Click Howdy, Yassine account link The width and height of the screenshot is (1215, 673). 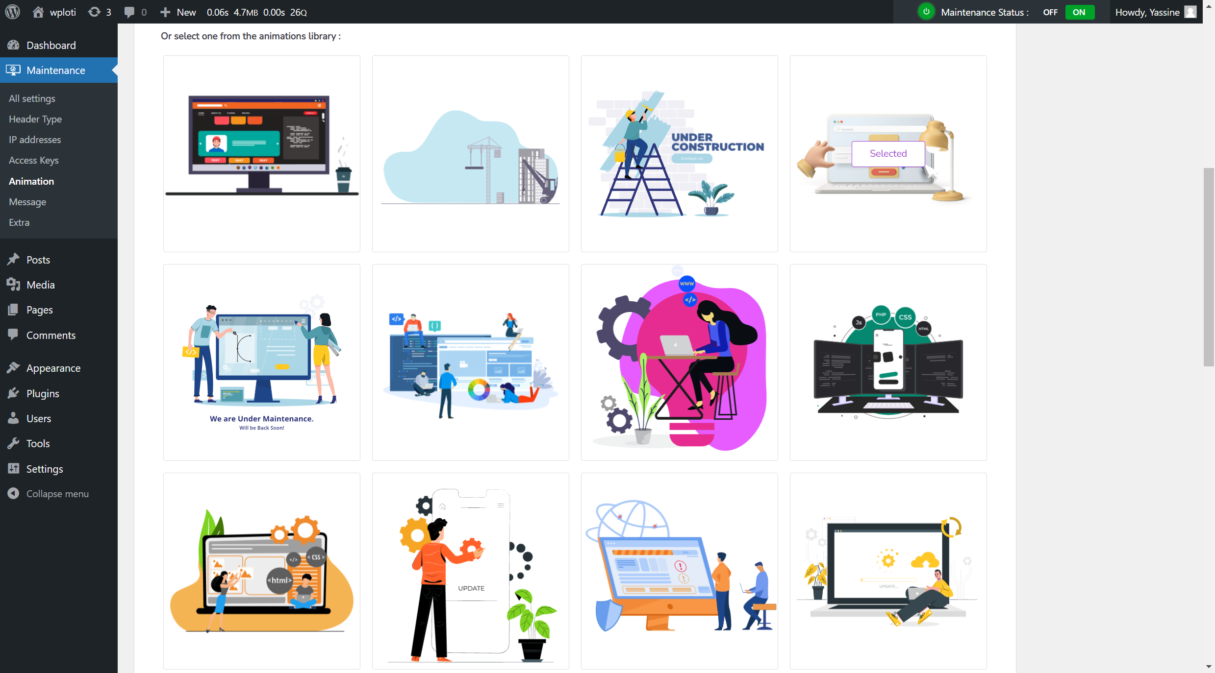pos(1147,12)
